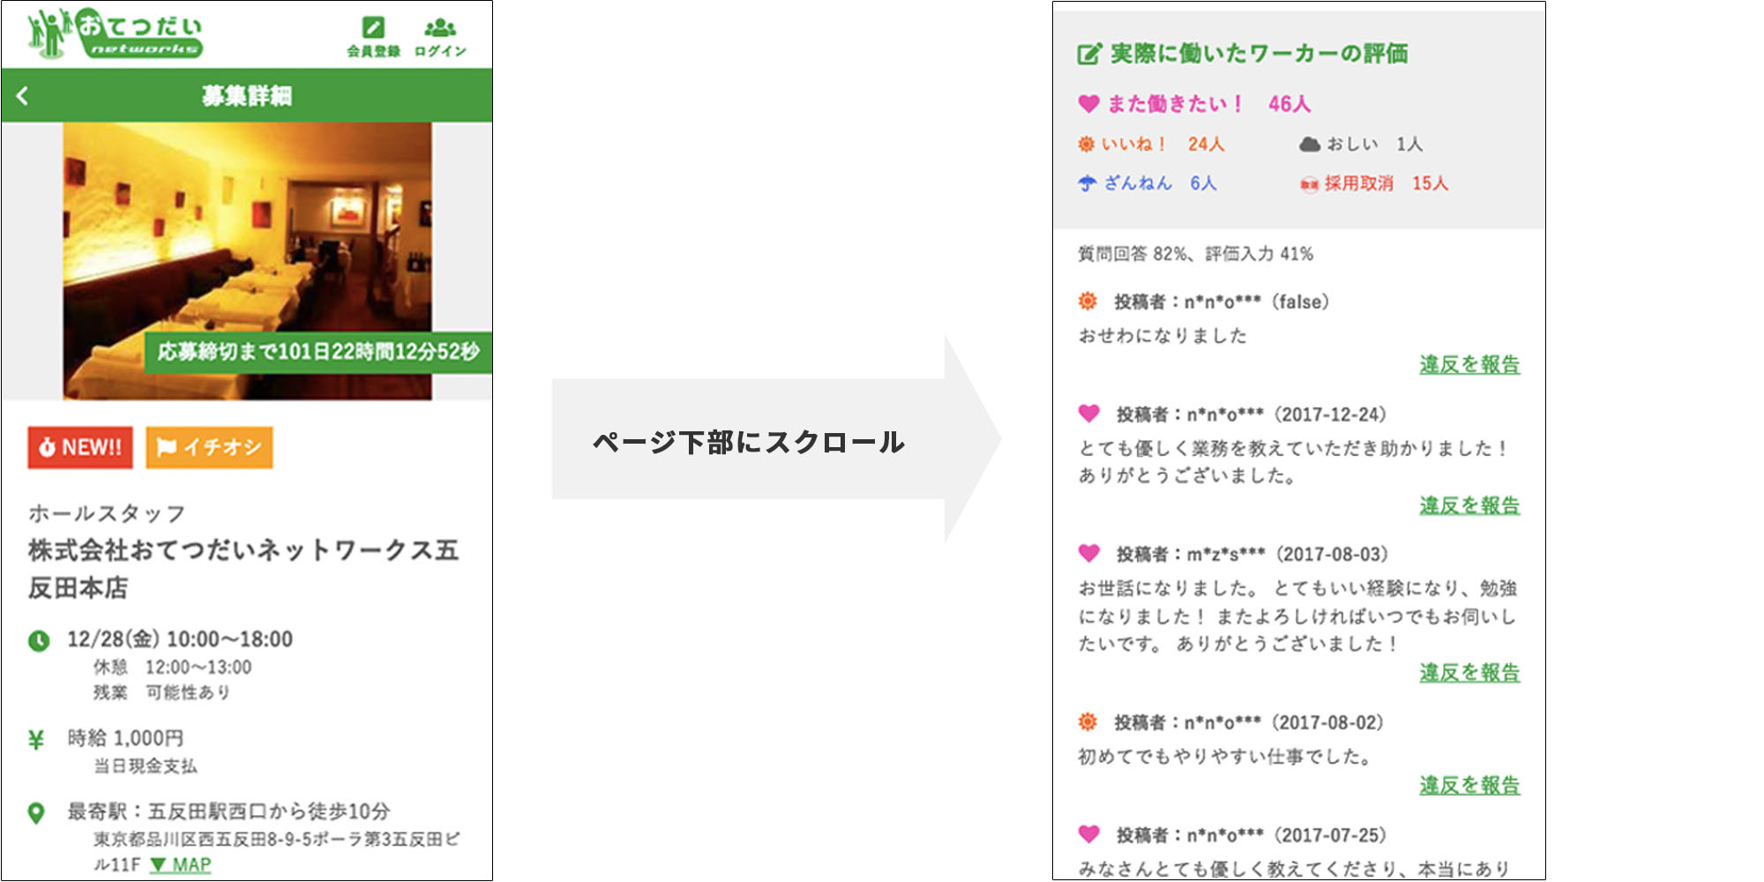Report violation on the おせわになりました review
The image size is (1764, 882).
click(1469, 365)
